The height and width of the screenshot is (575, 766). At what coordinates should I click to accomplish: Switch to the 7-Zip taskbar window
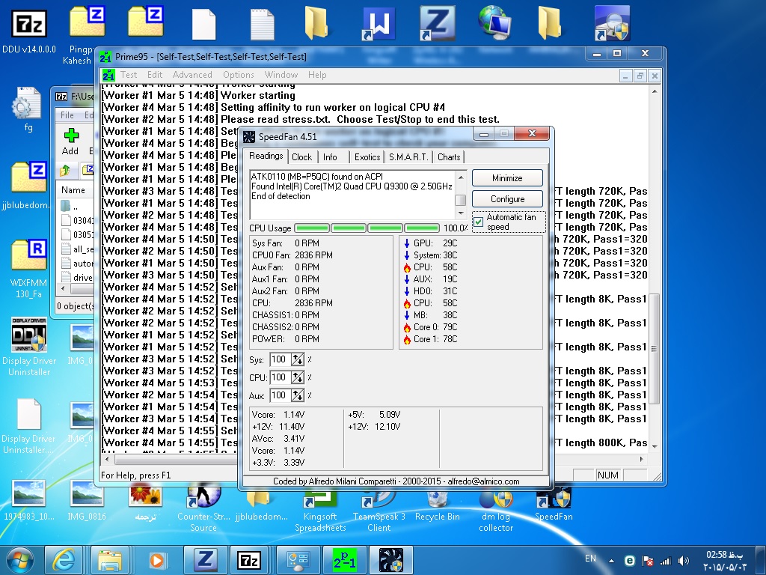pos(249,560)
